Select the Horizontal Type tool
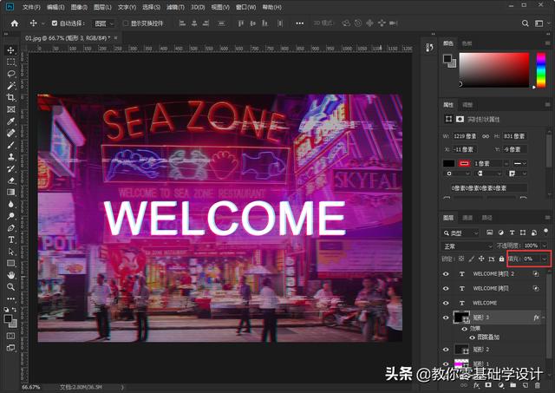555x393 pixels. pyautogui.click(x=10, y=239)
